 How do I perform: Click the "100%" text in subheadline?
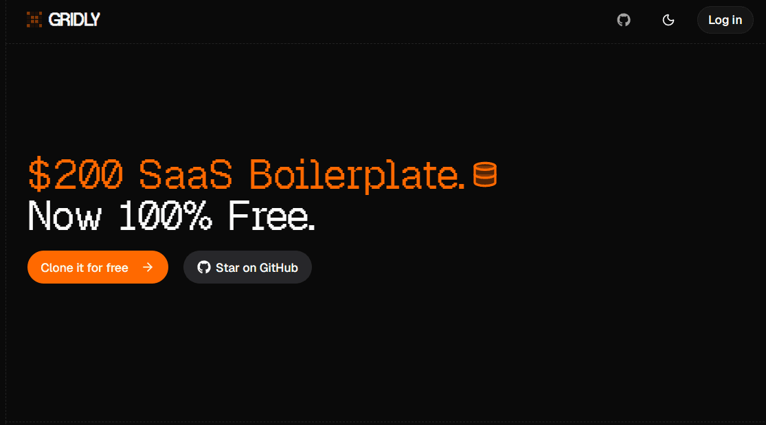[x=166, y=216]
